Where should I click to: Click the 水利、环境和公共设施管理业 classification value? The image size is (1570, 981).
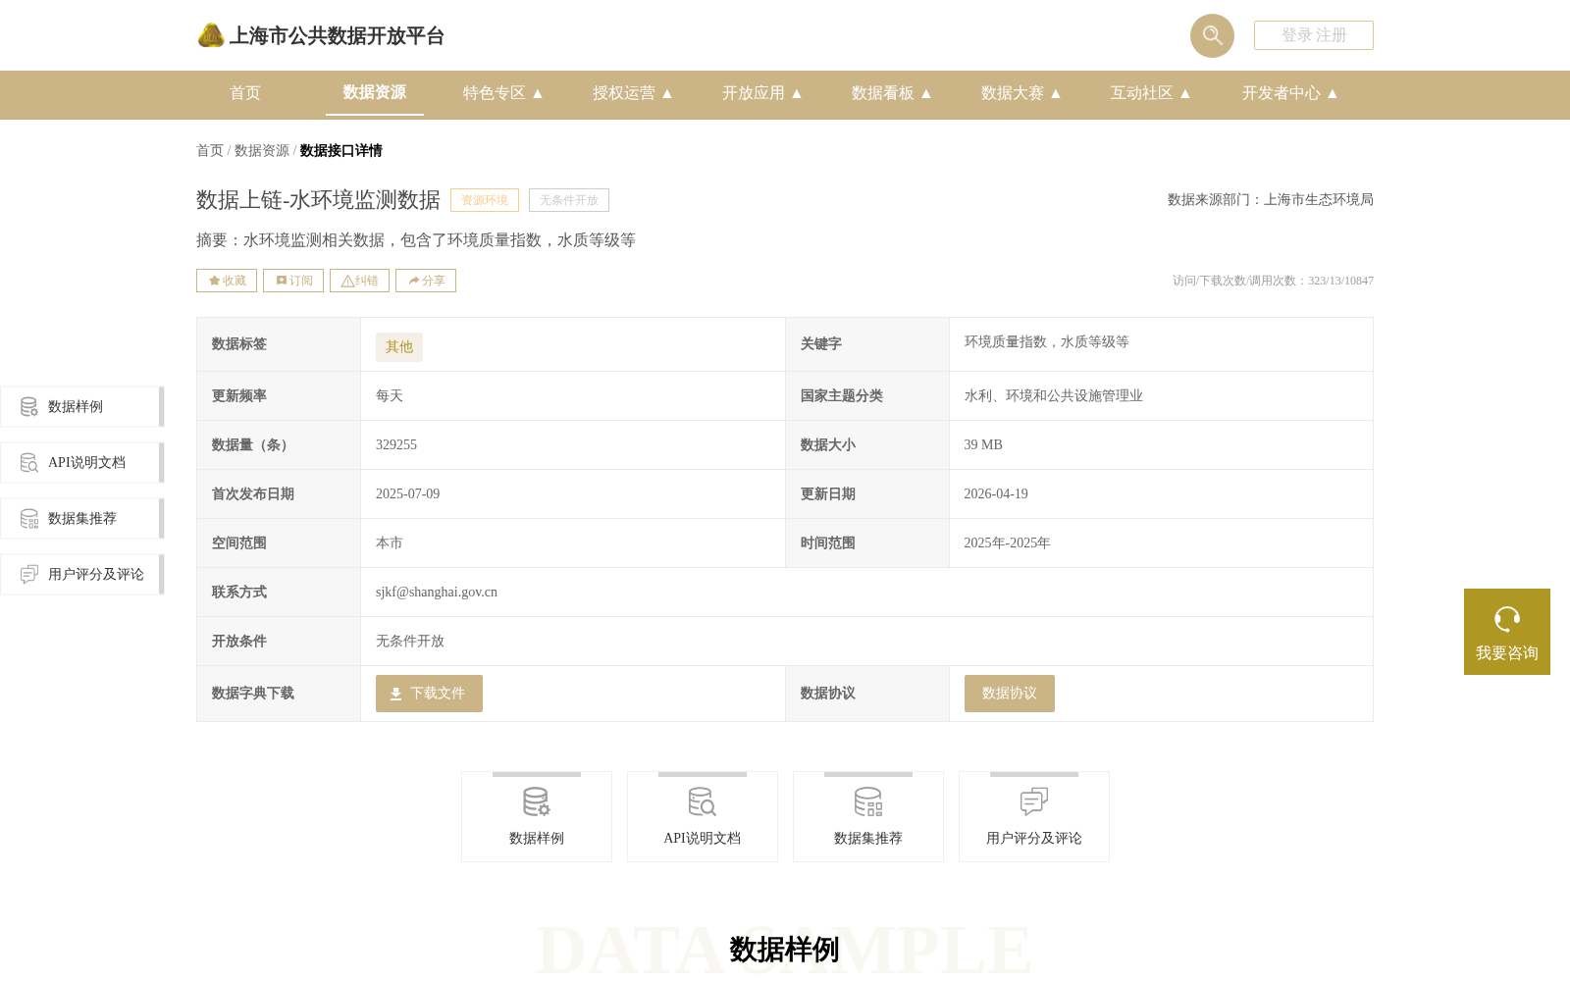[1054, 396]
